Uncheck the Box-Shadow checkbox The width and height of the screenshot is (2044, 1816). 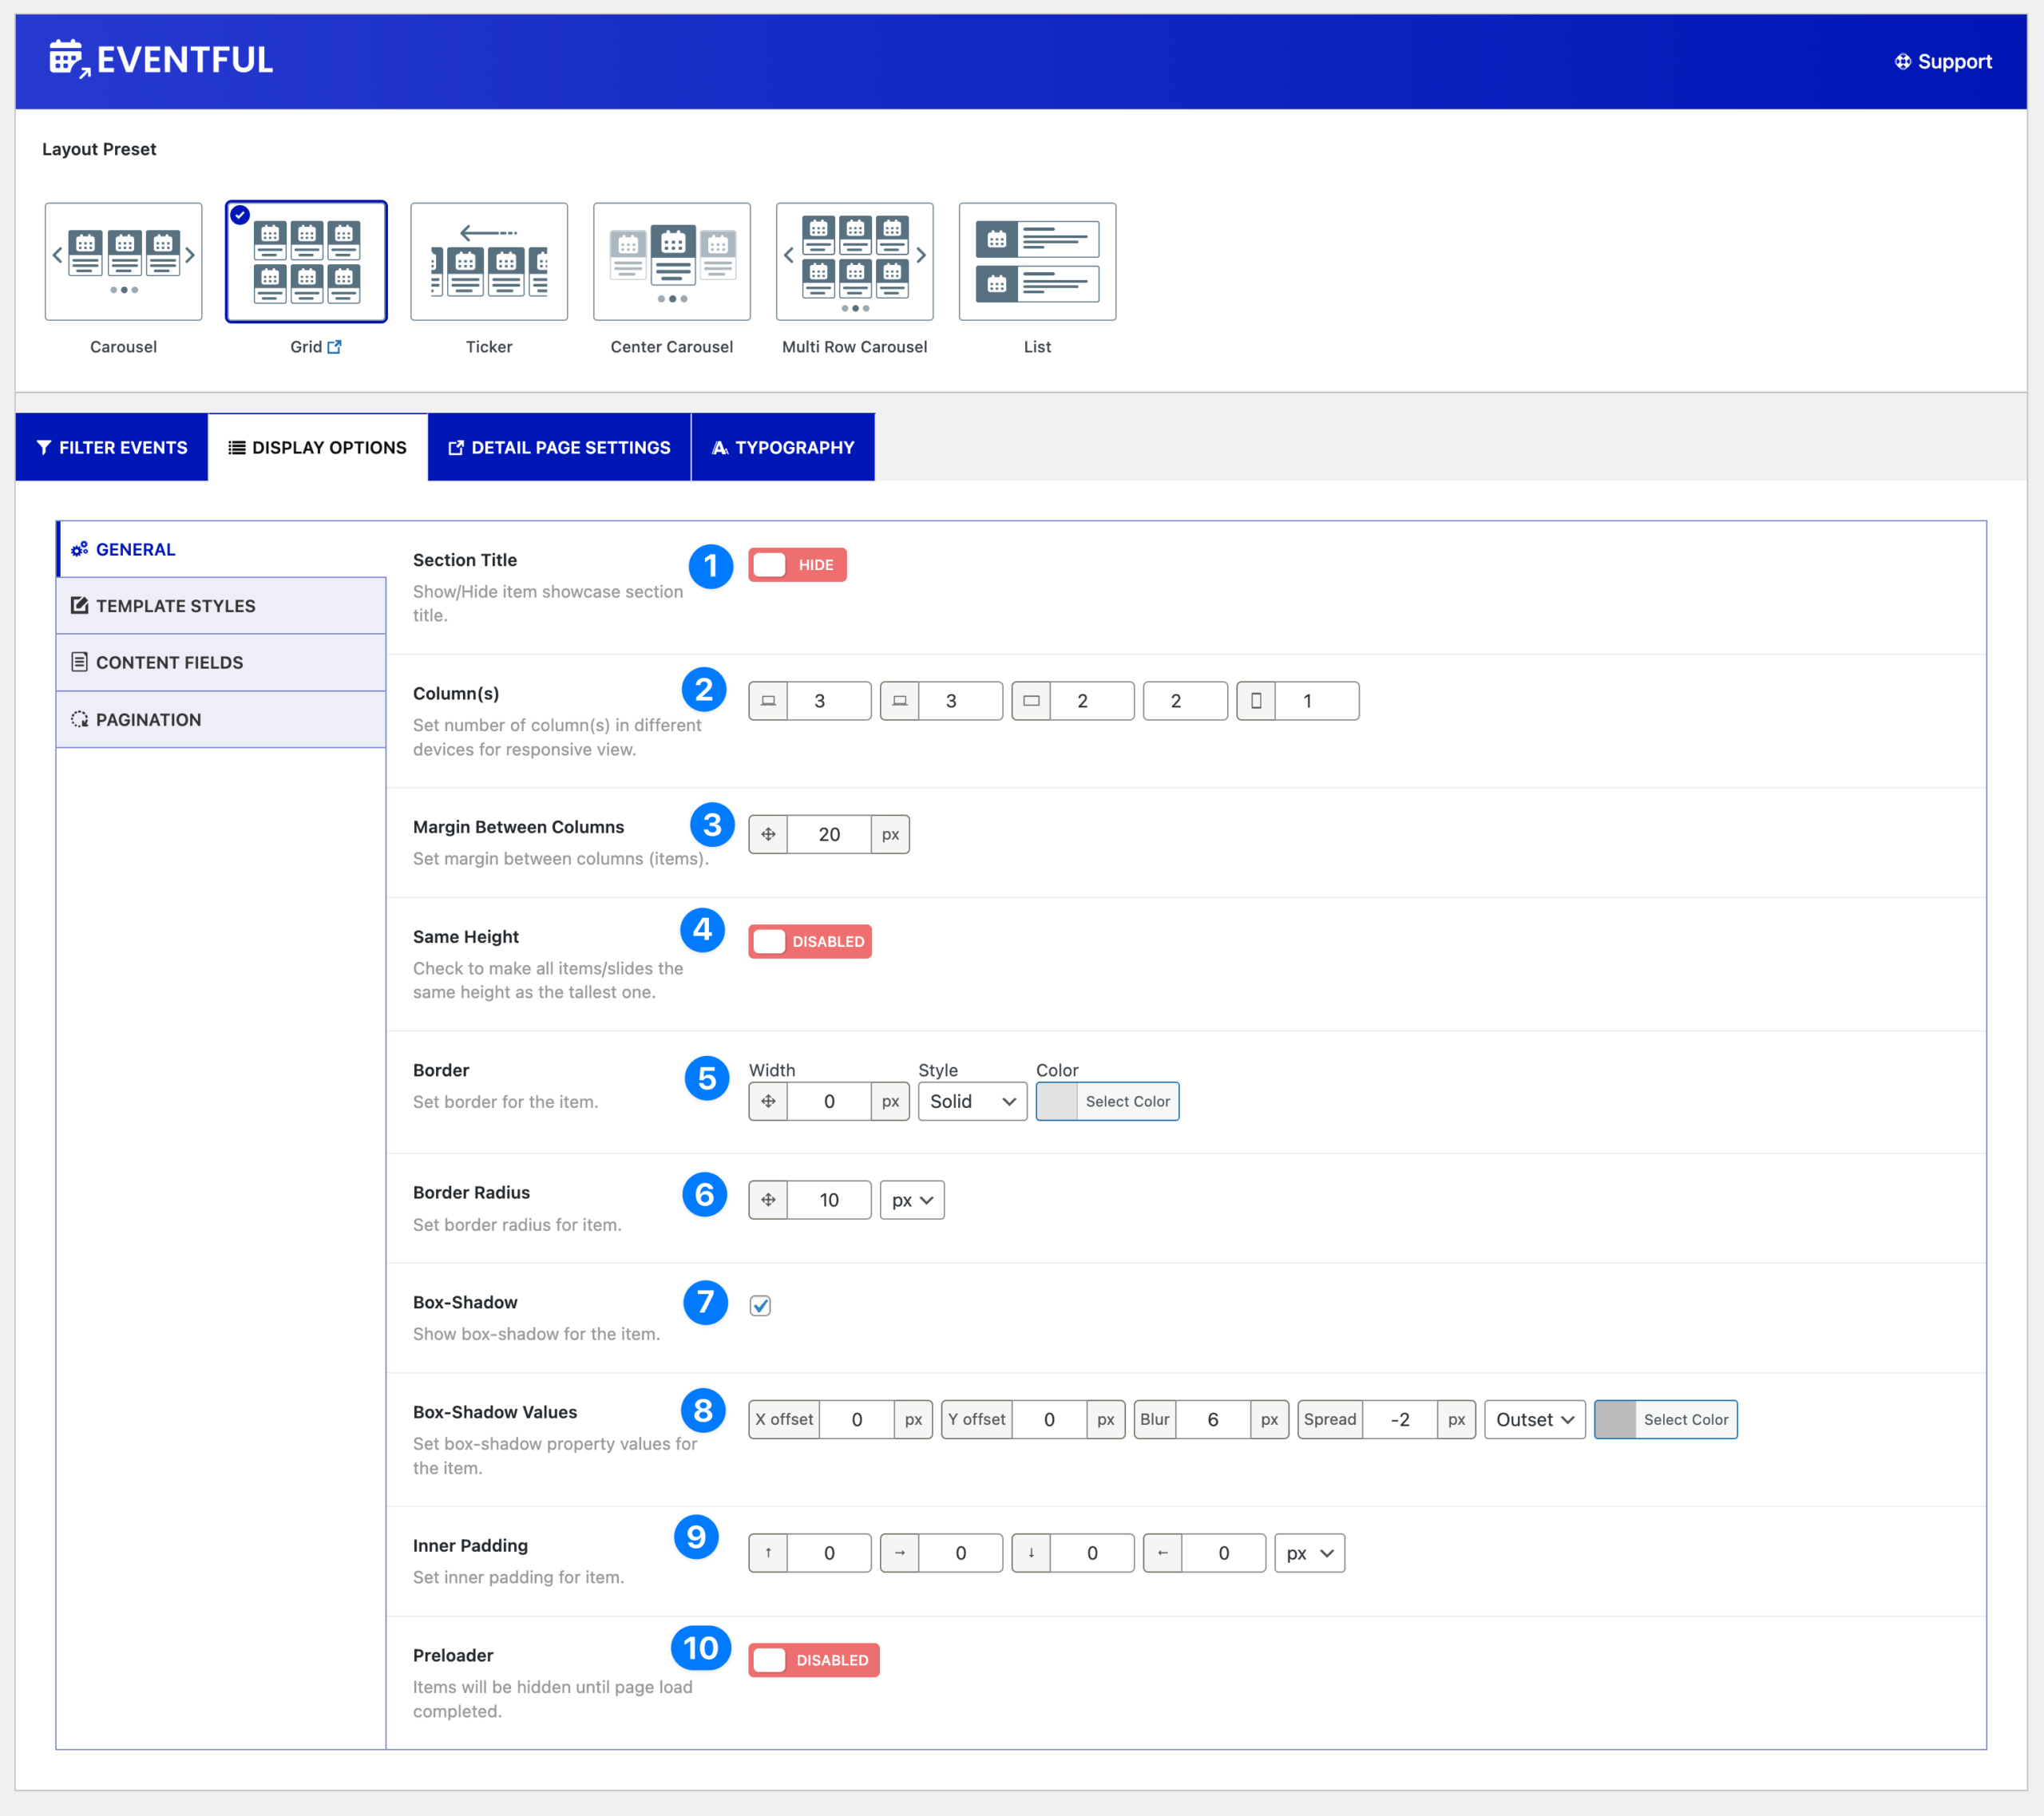coord(760,1305)
